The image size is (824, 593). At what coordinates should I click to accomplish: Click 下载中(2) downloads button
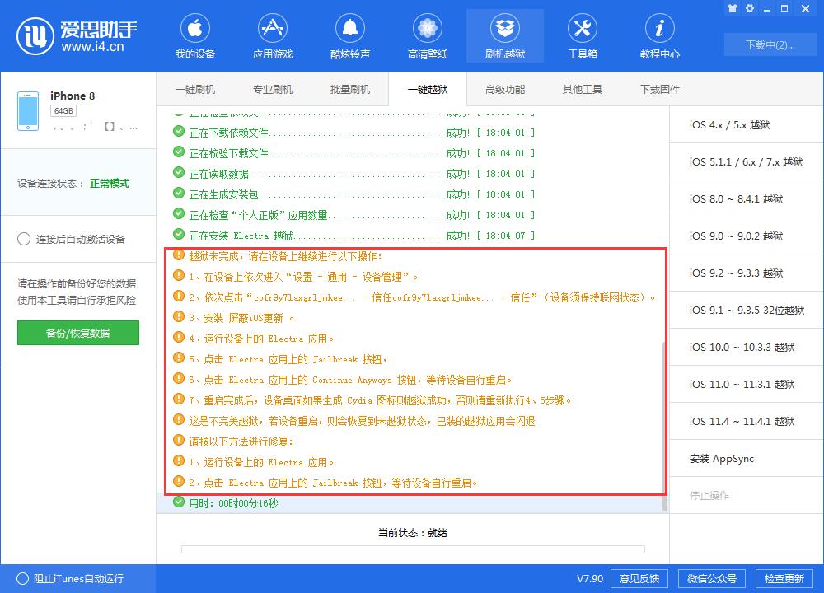click(x=770, y=44)
